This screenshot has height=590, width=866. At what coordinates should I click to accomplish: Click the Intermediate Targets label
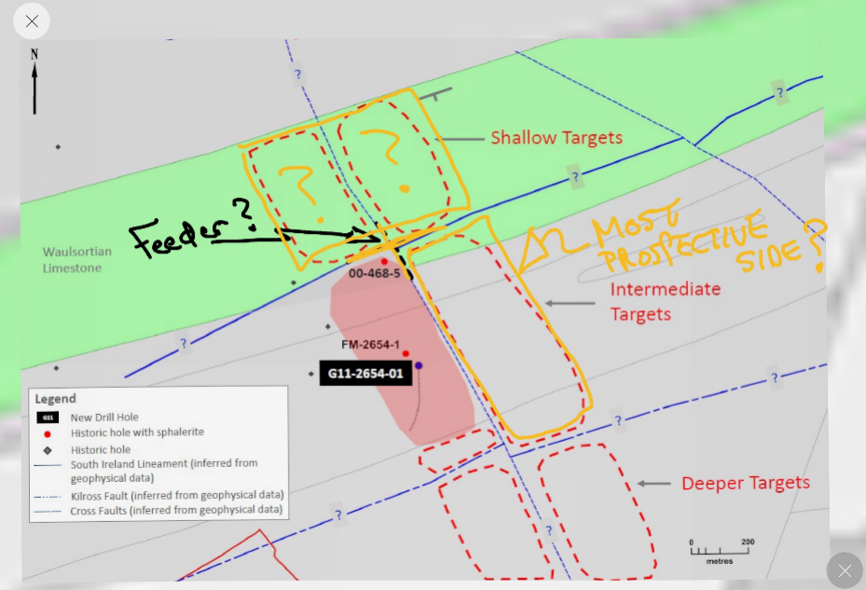[x=665, y=301]
